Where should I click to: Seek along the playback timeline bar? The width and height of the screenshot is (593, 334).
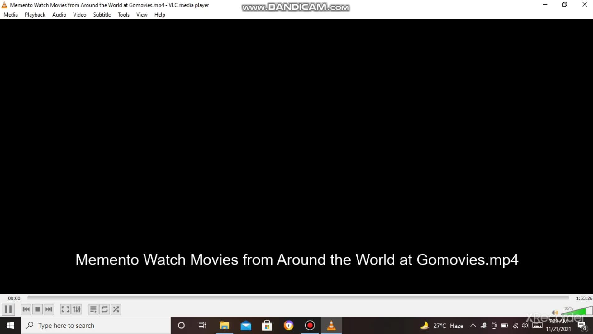pyautogui.click(x=298, y=298)
